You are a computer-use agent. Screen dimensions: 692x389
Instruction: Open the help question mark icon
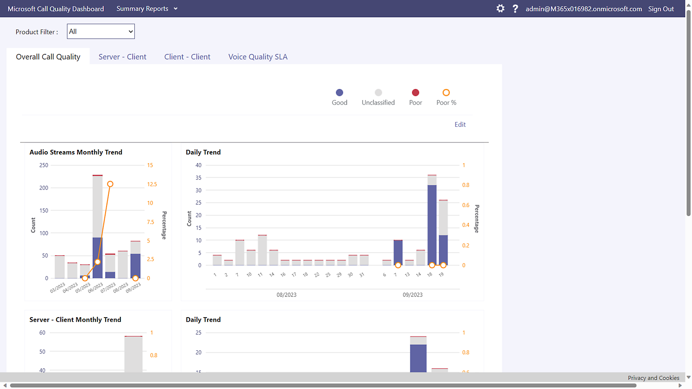tap(515, 9)
